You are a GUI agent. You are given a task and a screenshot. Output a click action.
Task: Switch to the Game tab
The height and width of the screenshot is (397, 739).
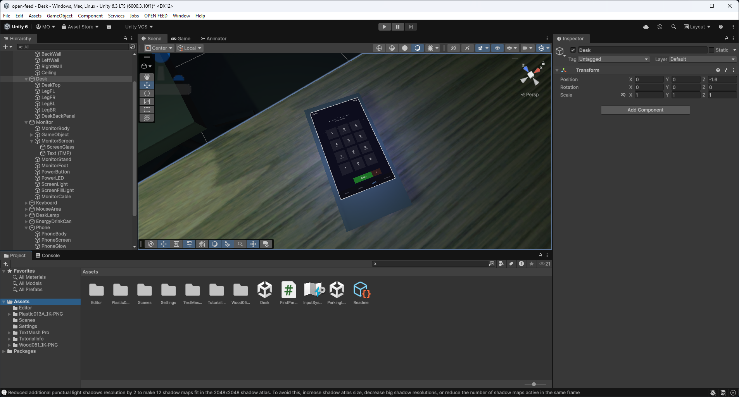click(181, 39)
